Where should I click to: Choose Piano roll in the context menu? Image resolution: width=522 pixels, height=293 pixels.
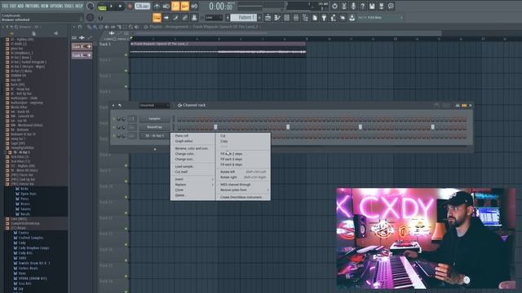(182, 136)
